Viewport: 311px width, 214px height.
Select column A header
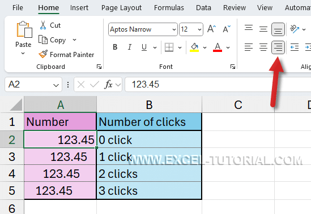60,104
